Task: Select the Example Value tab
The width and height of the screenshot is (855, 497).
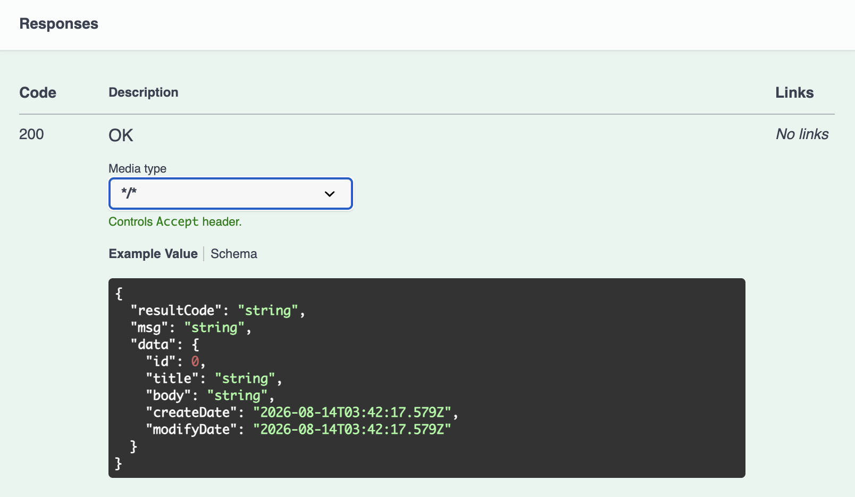Action: tap(153, 254)
